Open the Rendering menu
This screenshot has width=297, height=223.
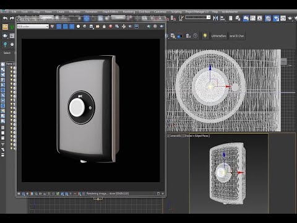tap(129, 12)
